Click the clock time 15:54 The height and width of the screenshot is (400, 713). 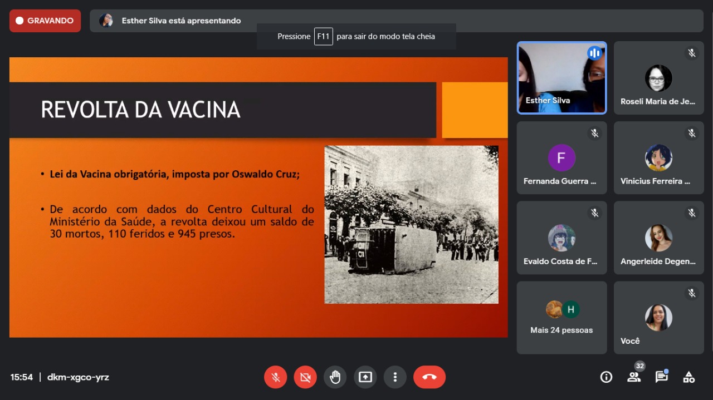[21, 377]
